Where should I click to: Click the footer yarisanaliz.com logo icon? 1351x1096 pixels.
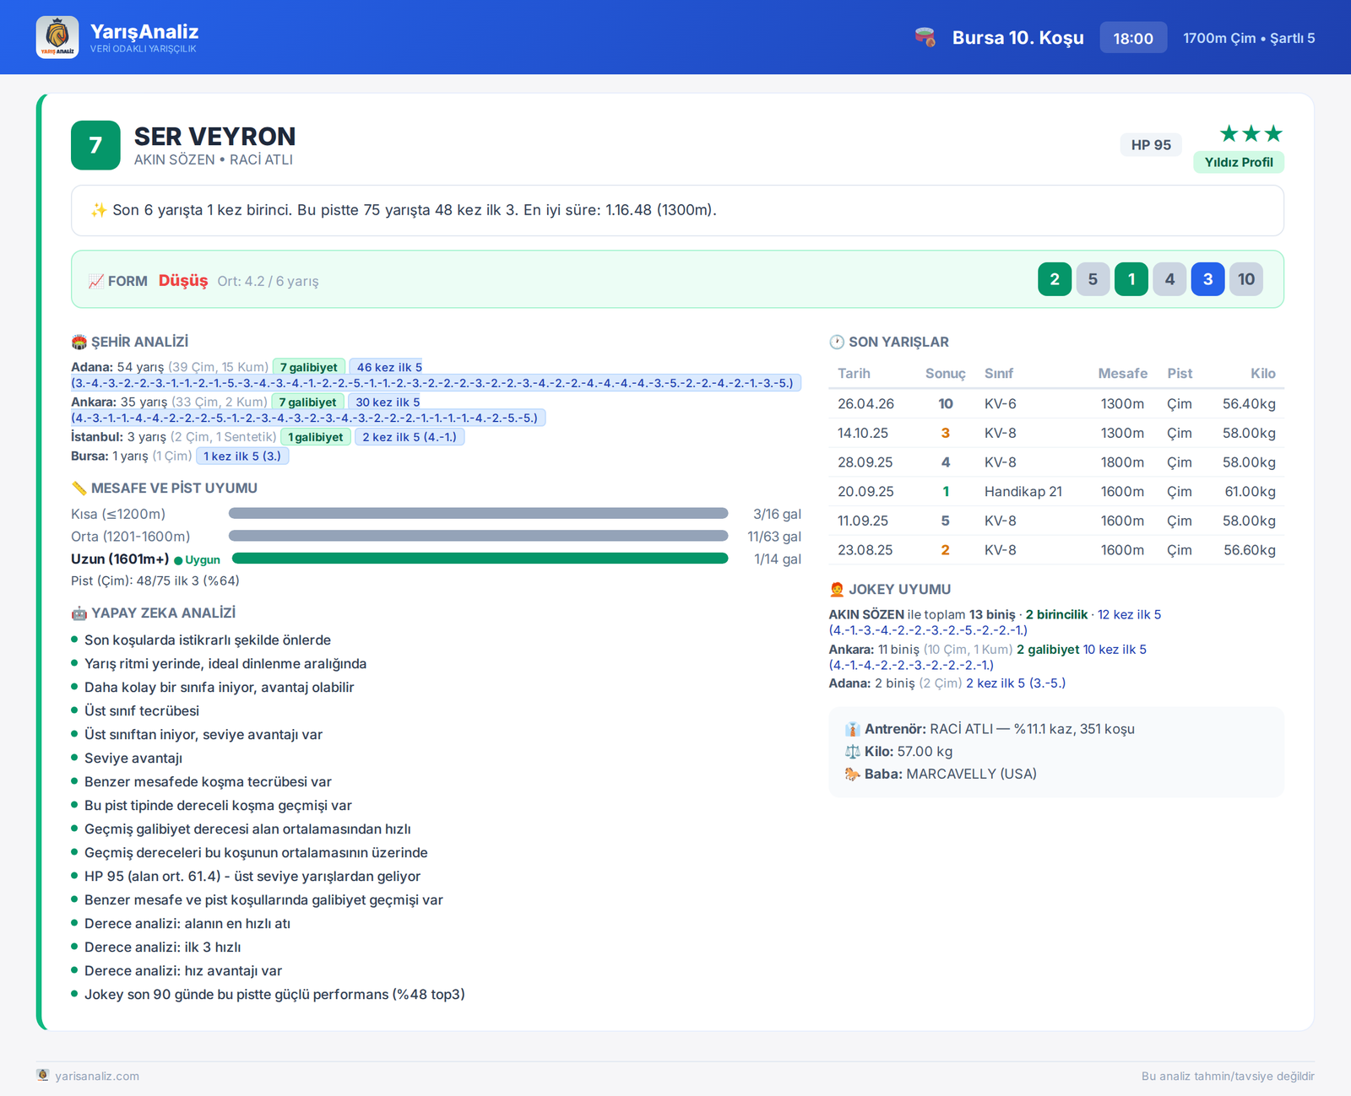43,1075
